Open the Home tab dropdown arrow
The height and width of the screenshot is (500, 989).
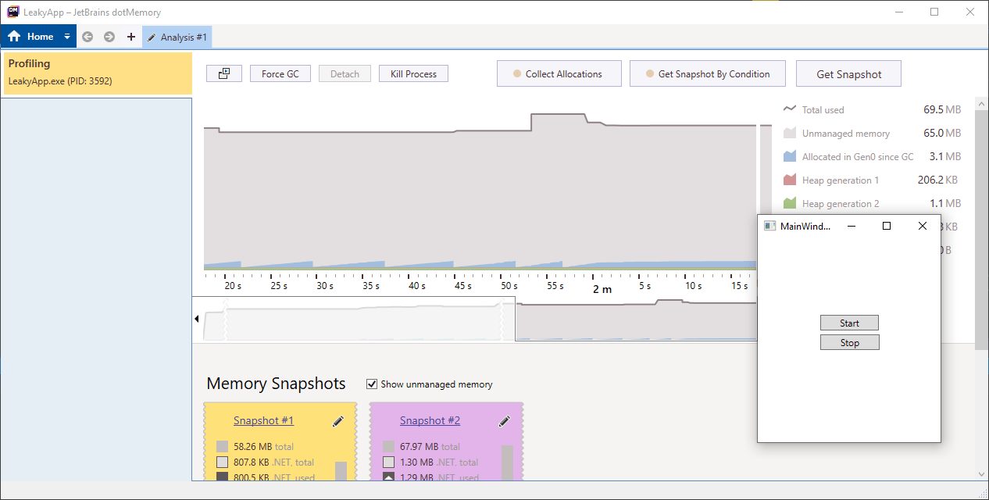point(66,36)
